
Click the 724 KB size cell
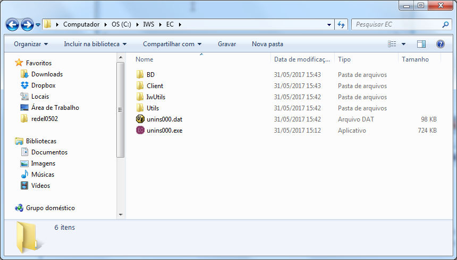click(427, 131)
